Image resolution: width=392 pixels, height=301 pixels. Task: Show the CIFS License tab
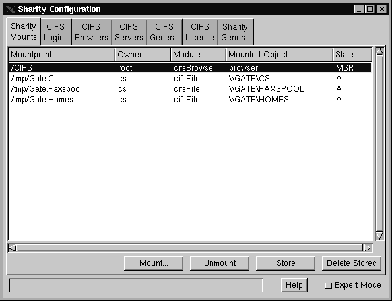200,32
